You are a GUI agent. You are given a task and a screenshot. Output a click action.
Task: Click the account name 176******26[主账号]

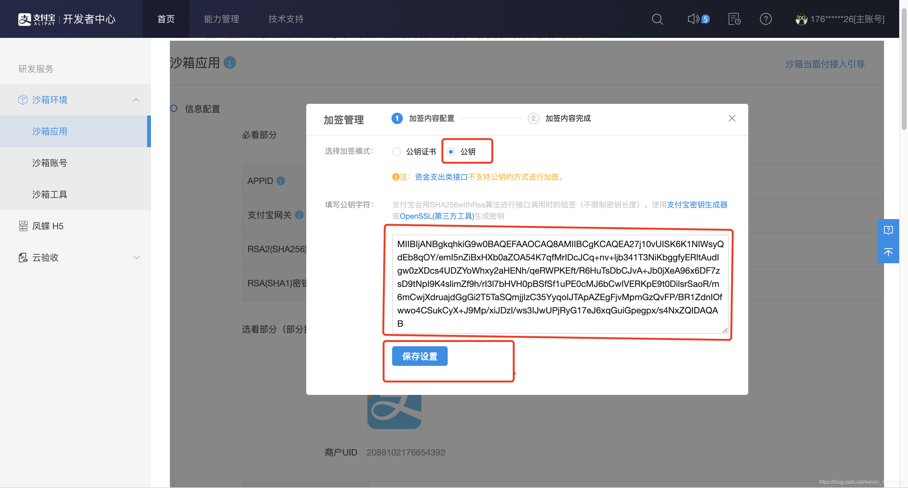click(847, 19)
